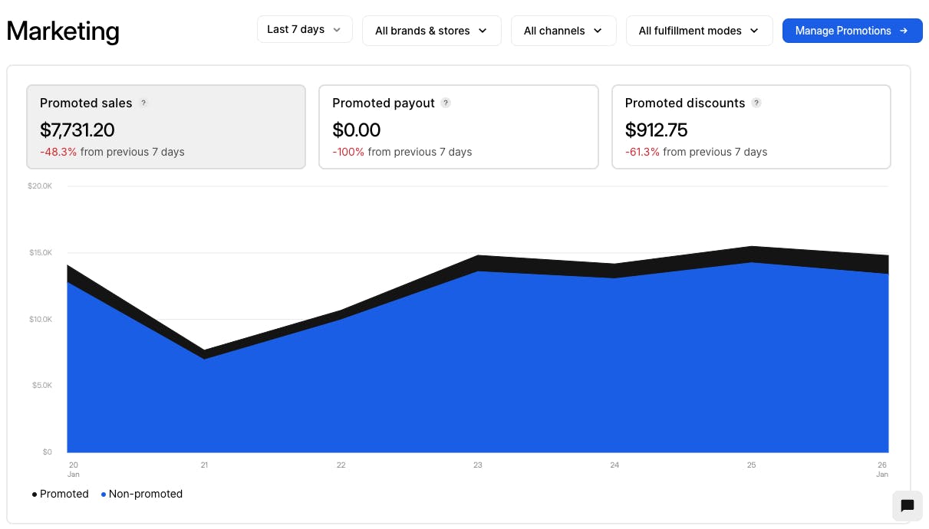This screenshot has height=529, width=929.
Task: Click the help icon beside Promoted sales
Action: tap(143, 103)
